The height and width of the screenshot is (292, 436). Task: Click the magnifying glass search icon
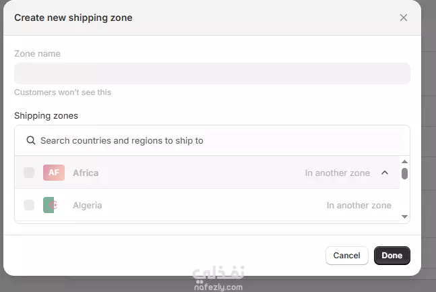30,141
